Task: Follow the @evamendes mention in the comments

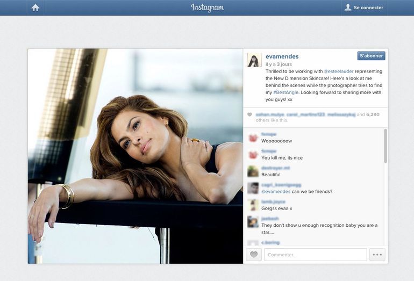Action: [x=276, y=191]
